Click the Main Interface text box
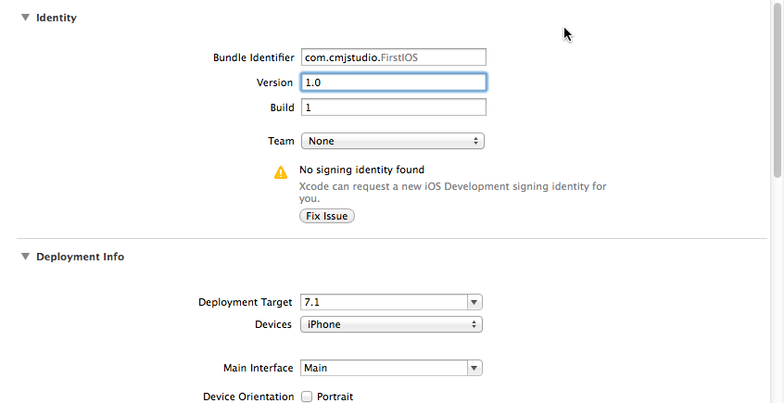This screenshot has width=784, height=403. [x=383, y=368]
